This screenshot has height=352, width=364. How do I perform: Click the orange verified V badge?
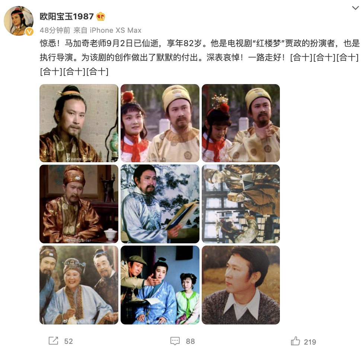29,31
